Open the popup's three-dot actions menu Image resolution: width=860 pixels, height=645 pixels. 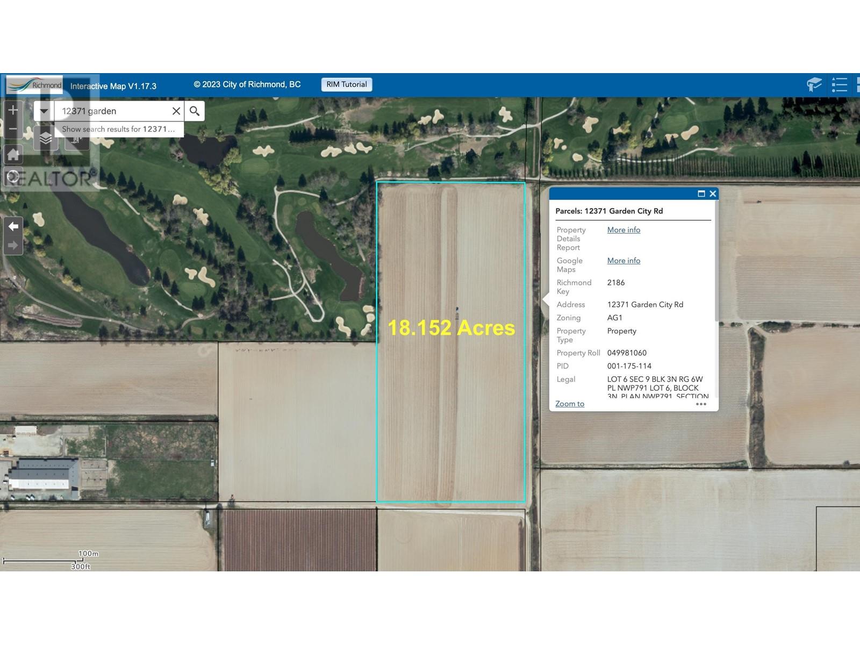click(x=701, y=404)
